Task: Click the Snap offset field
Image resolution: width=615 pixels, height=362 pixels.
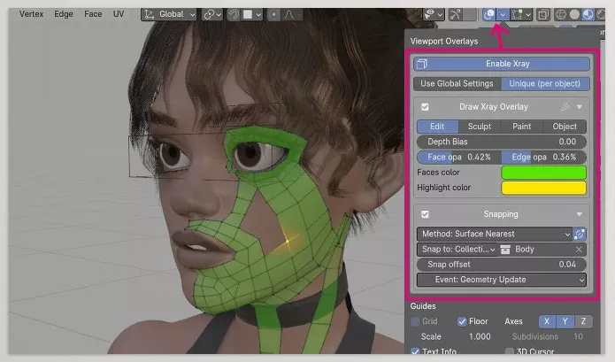Action: click(502, 265)
